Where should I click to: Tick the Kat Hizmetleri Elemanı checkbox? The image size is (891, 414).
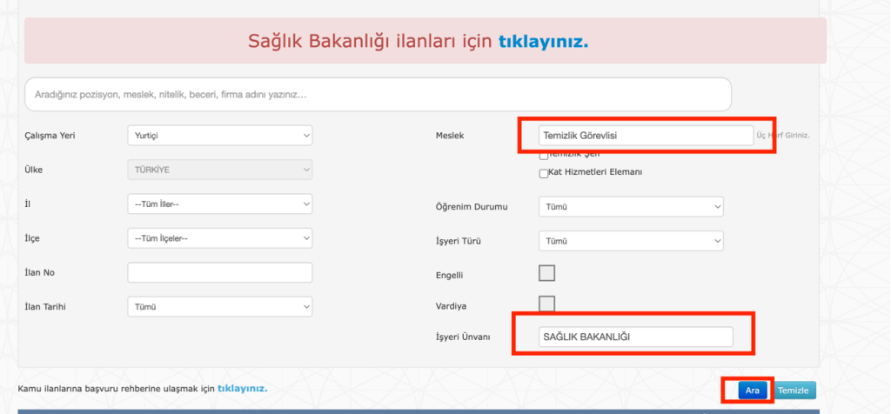coord(544,173)
